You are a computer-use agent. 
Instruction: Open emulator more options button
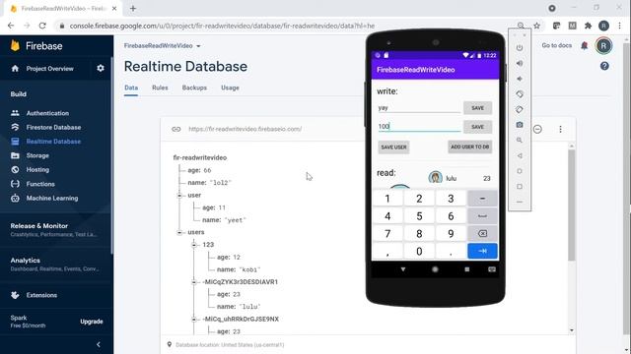point(520,202)
